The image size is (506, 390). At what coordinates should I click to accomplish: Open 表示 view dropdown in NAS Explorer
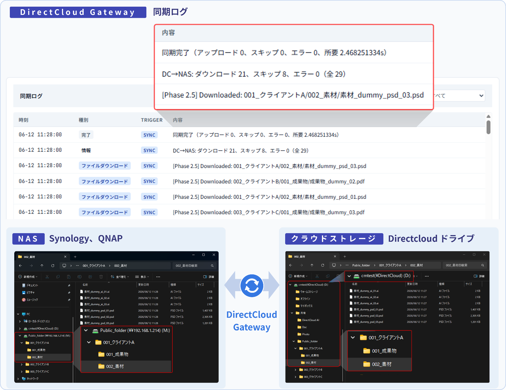[x=142, y=277]
